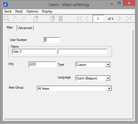
Task: Go to first record arrow
Action: point(80,19)
